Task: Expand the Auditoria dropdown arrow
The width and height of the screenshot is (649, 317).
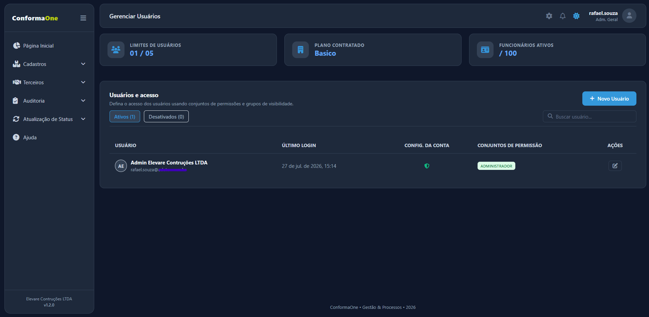Action: click(x=83, y=101)
